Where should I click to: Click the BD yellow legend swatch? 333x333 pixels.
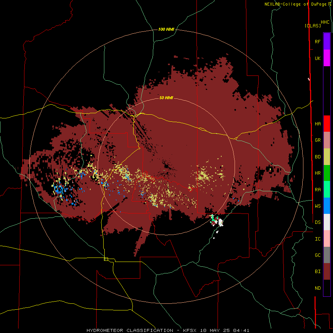coord(327,157)
